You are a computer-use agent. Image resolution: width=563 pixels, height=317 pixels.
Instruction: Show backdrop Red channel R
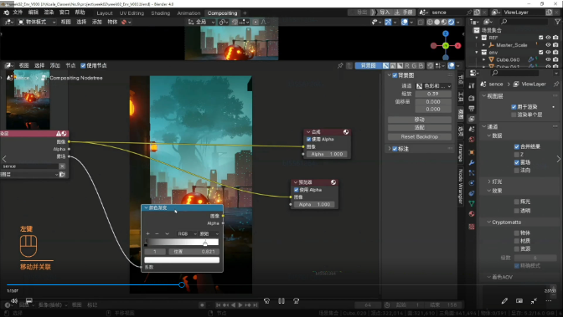[407, 65]
